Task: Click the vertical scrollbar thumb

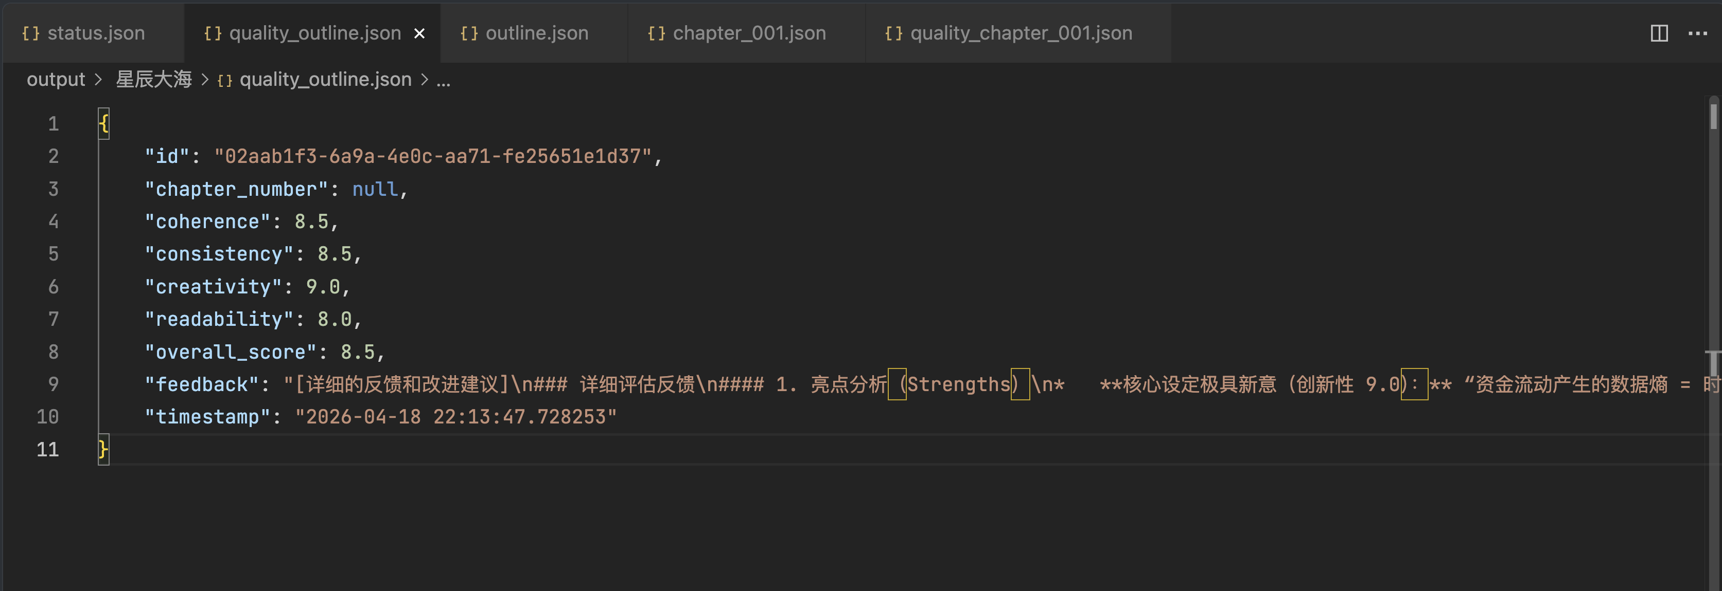Action: [x=1713, y=114]
